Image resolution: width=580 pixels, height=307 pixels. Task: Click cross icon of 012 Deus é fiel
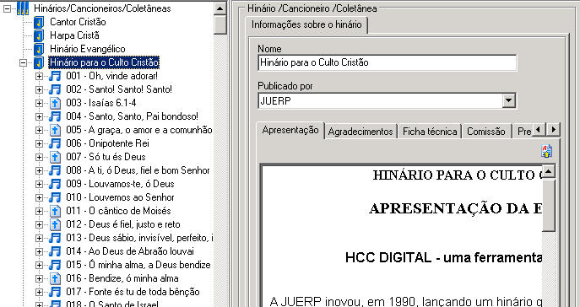click(55, 224)
